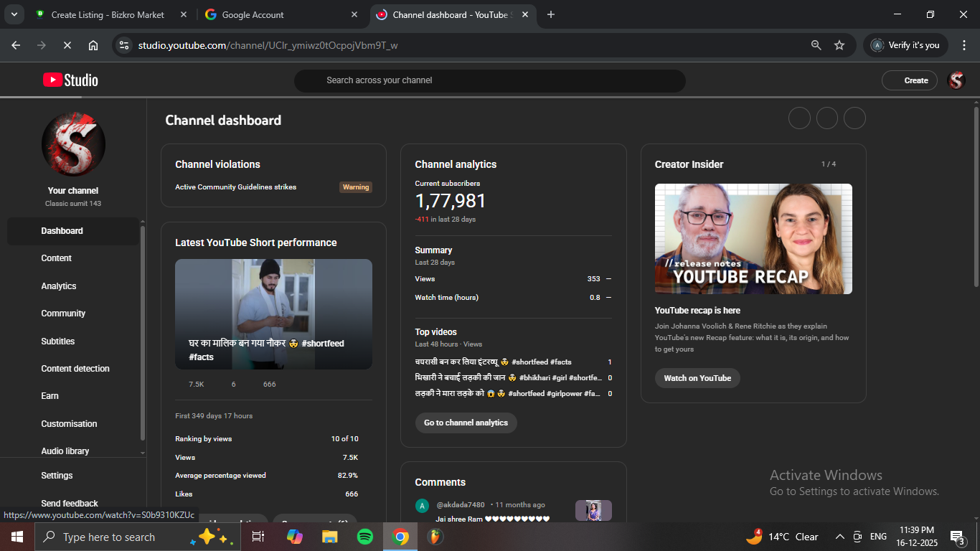980x551 pixels.
Task: Open the Chrome three-dot menu
Action: [x=963, y=45]
